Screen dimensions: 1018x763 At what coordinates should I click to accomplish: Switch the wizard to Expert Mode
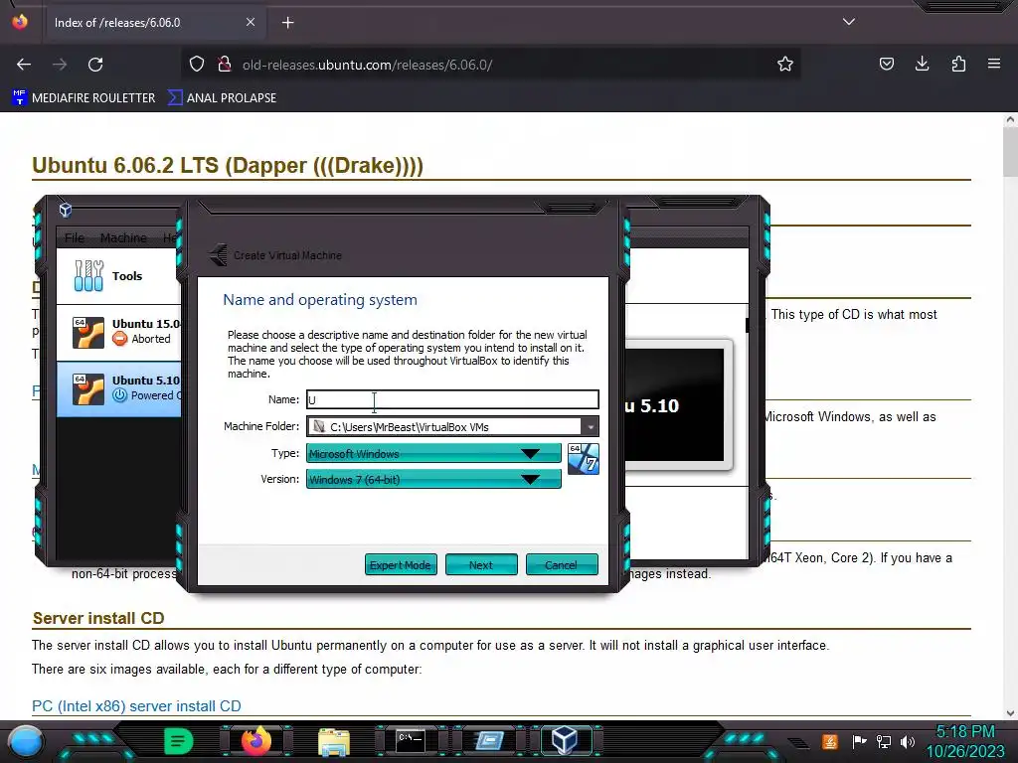click(401, 565)
